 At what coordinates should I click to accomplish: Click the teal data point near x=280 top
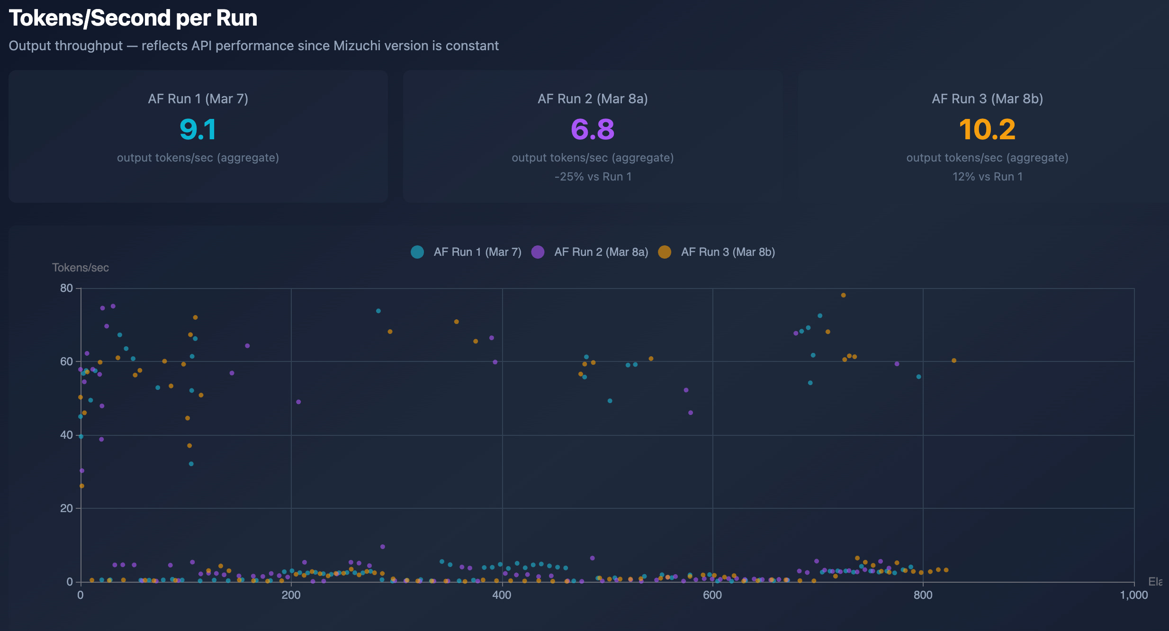pyautogui.click(x=378, y=311)
